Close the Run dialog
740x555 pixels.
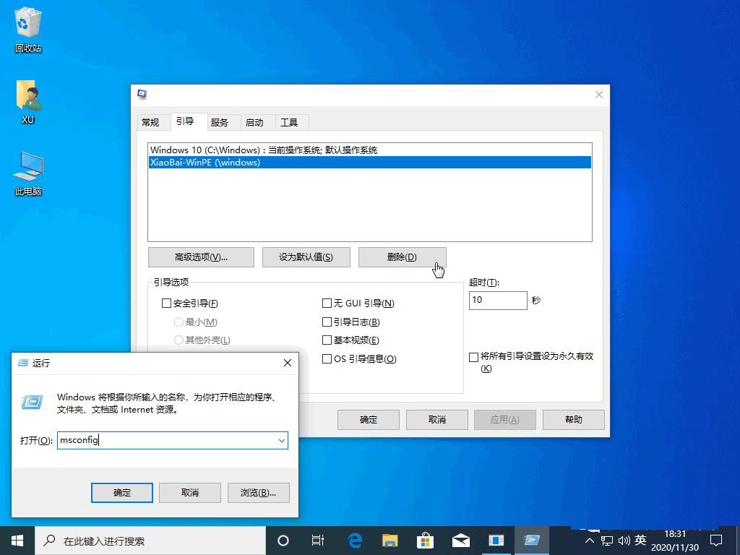coord(288,363)
